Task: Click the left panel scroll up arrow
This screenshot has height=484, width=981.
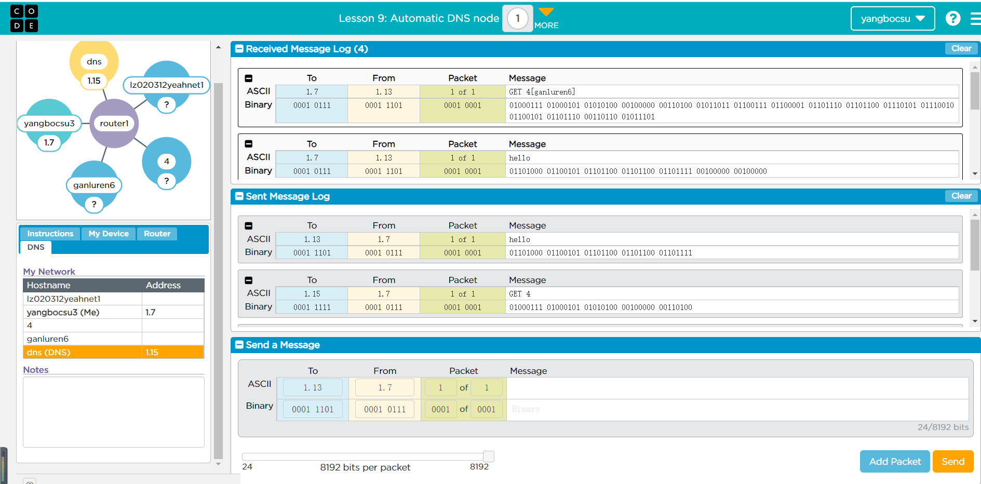Action: click(x=218, y=47)
